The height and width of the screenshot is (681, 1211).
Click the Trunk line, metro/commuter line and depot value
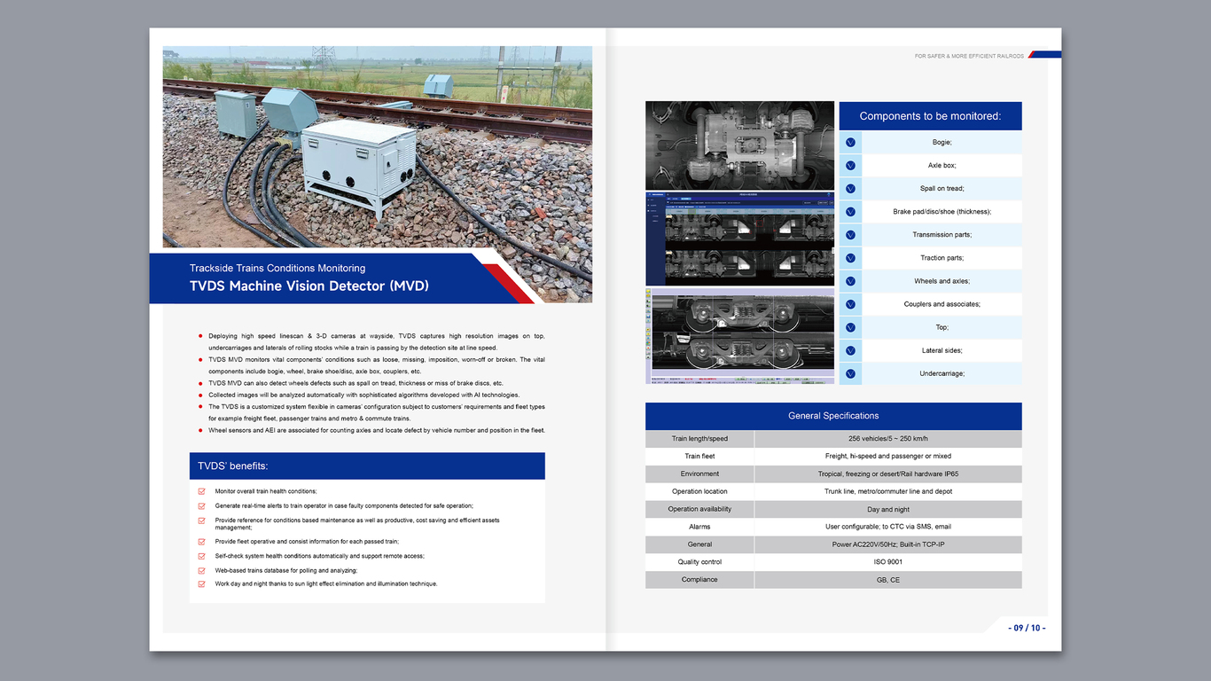coord(888,491)
